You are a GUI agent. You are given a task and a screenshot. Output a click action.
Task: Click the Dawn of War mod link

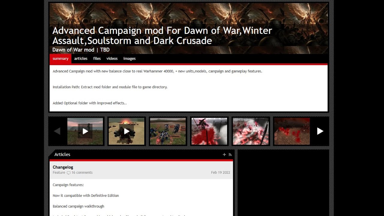(x=73, y=50)
